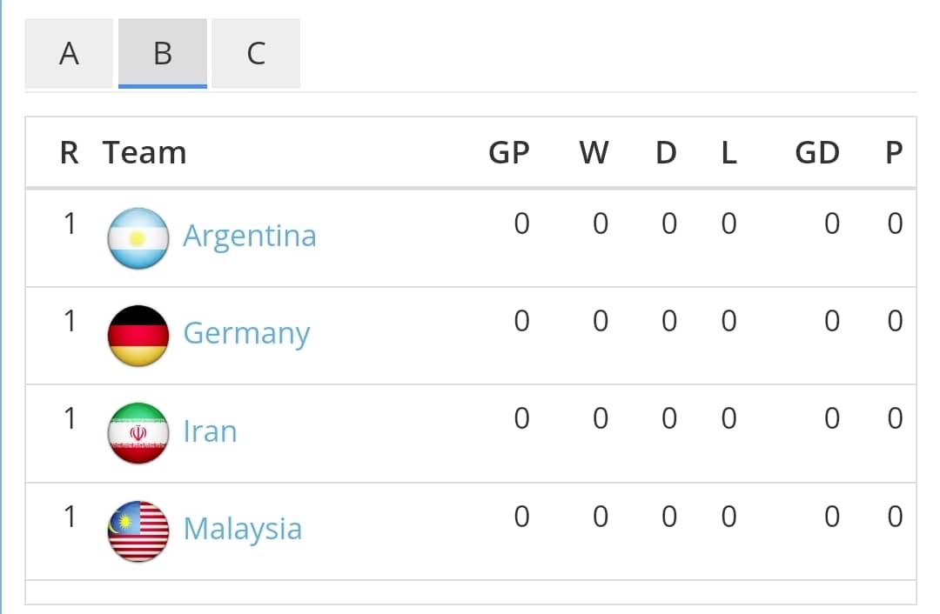Switch to group A tab

[x=69, y=53]
